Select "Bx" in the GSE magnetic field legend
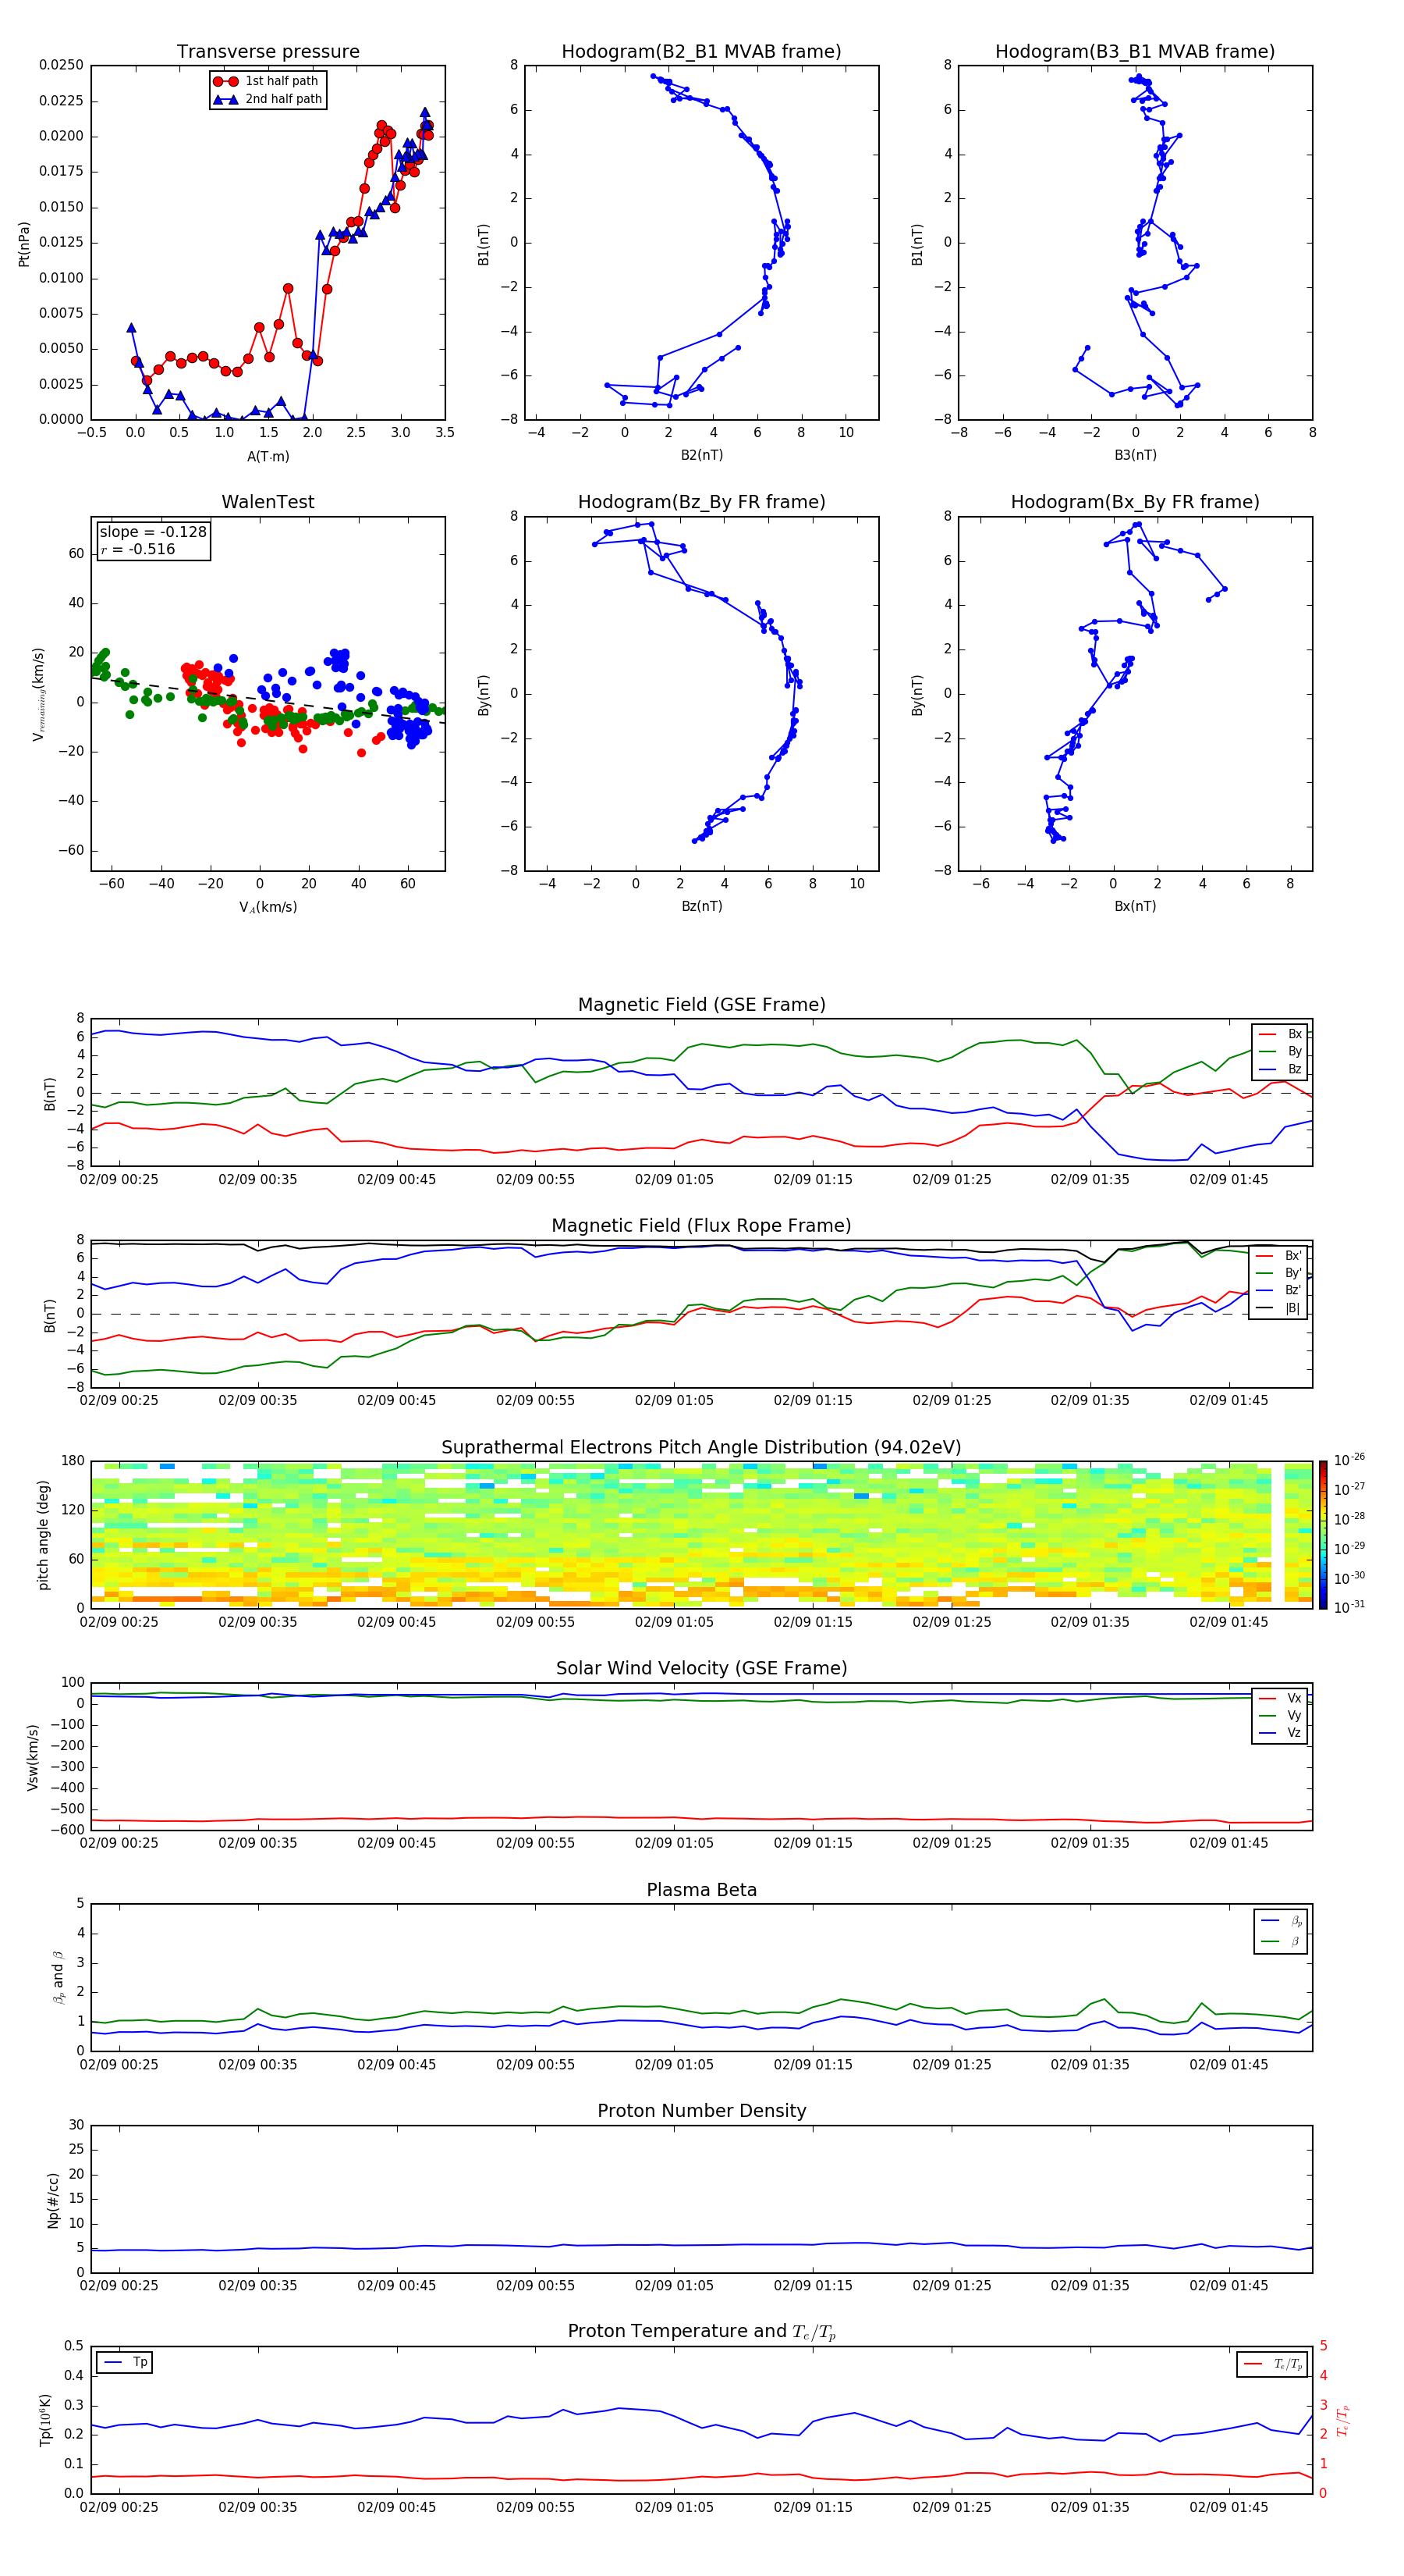Viewport: 1404px width, 2576px height. (x=1281, y=1034)
